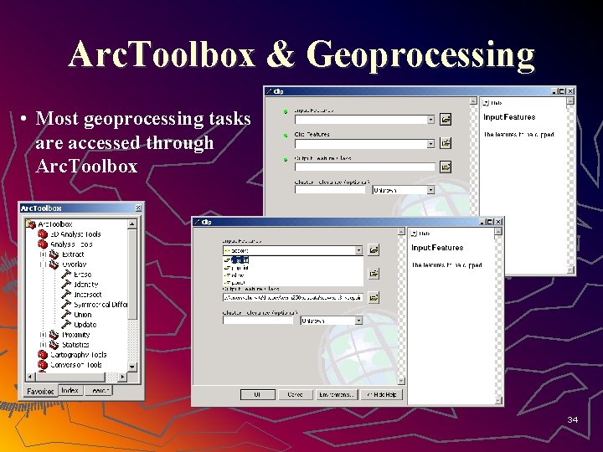
Task: Open the 3D Analyst Tools toolbox icon
Action: [43, 234]
